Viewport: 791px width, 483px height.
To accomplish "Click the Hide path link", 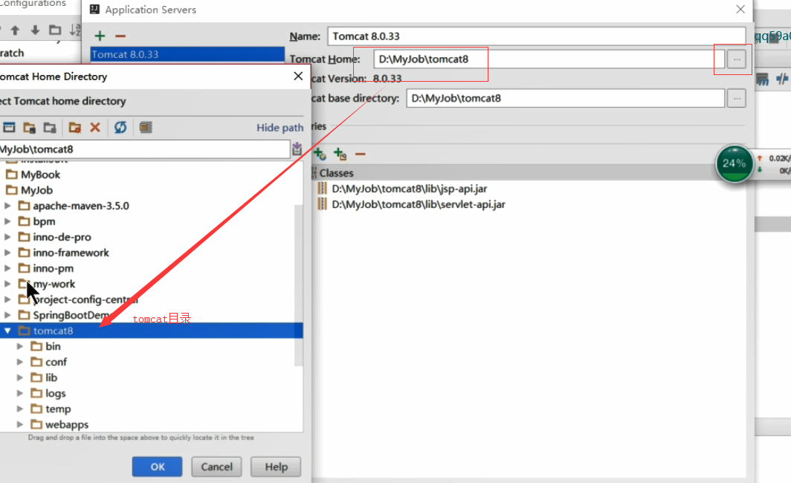I will (280, 128).
